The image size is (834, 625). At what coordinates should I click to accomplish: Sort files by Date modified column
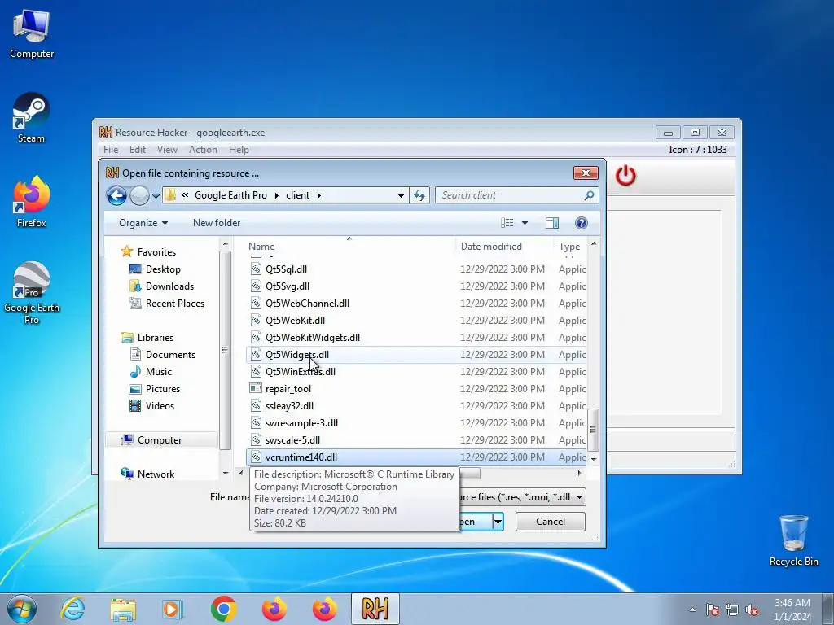tap(504, 246)
